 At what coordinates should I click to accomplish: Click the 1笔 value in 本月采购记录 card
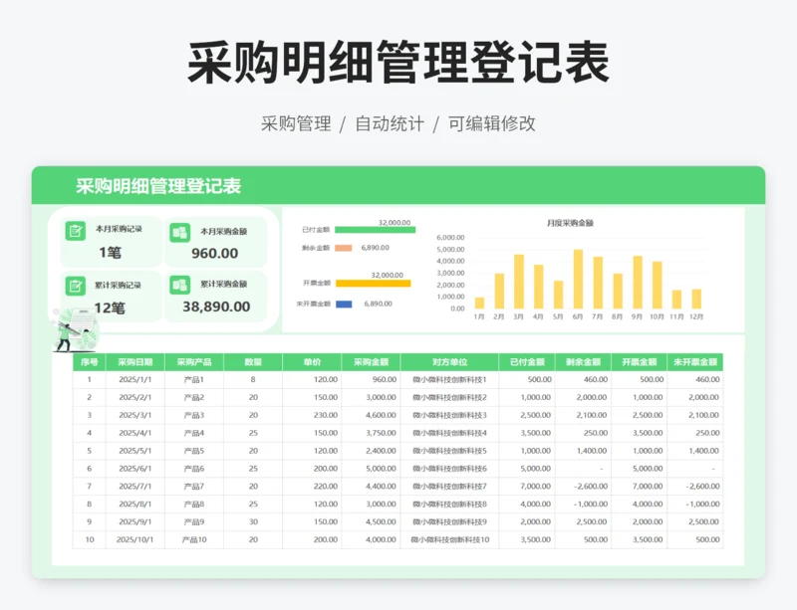(110, 253)
